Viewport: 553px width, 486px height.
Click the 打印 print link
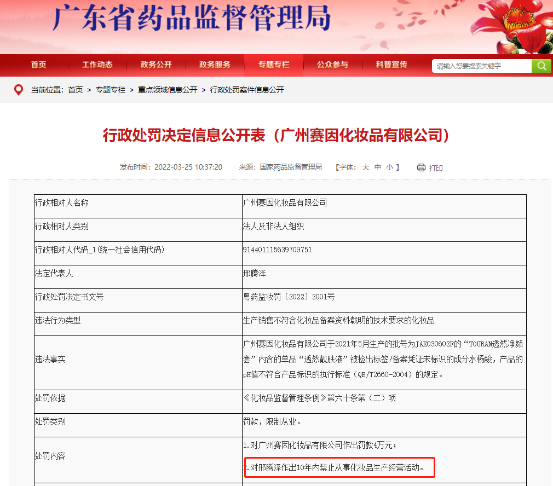tap(436, 168)
